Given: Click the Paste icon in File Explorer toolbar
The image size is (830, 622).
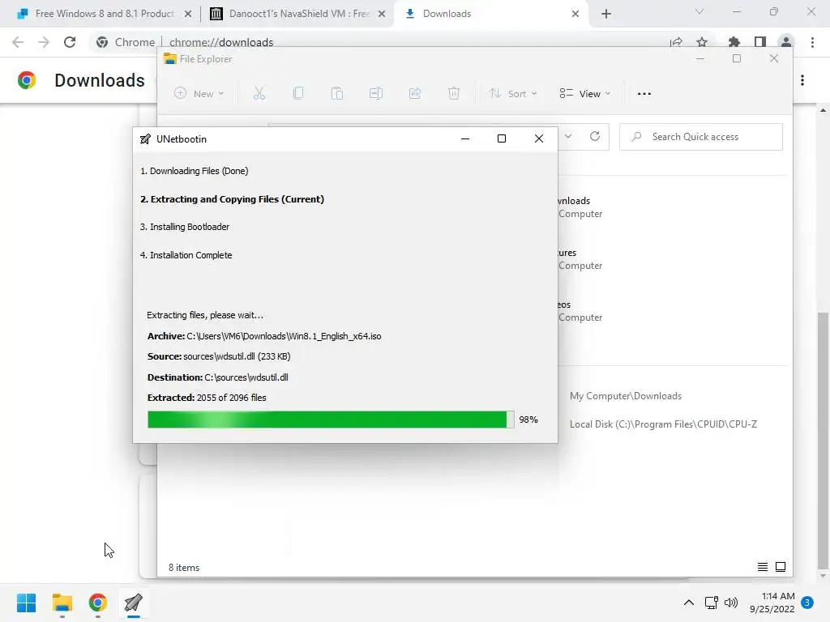Looking at the screenshot, I should [336, 94].
